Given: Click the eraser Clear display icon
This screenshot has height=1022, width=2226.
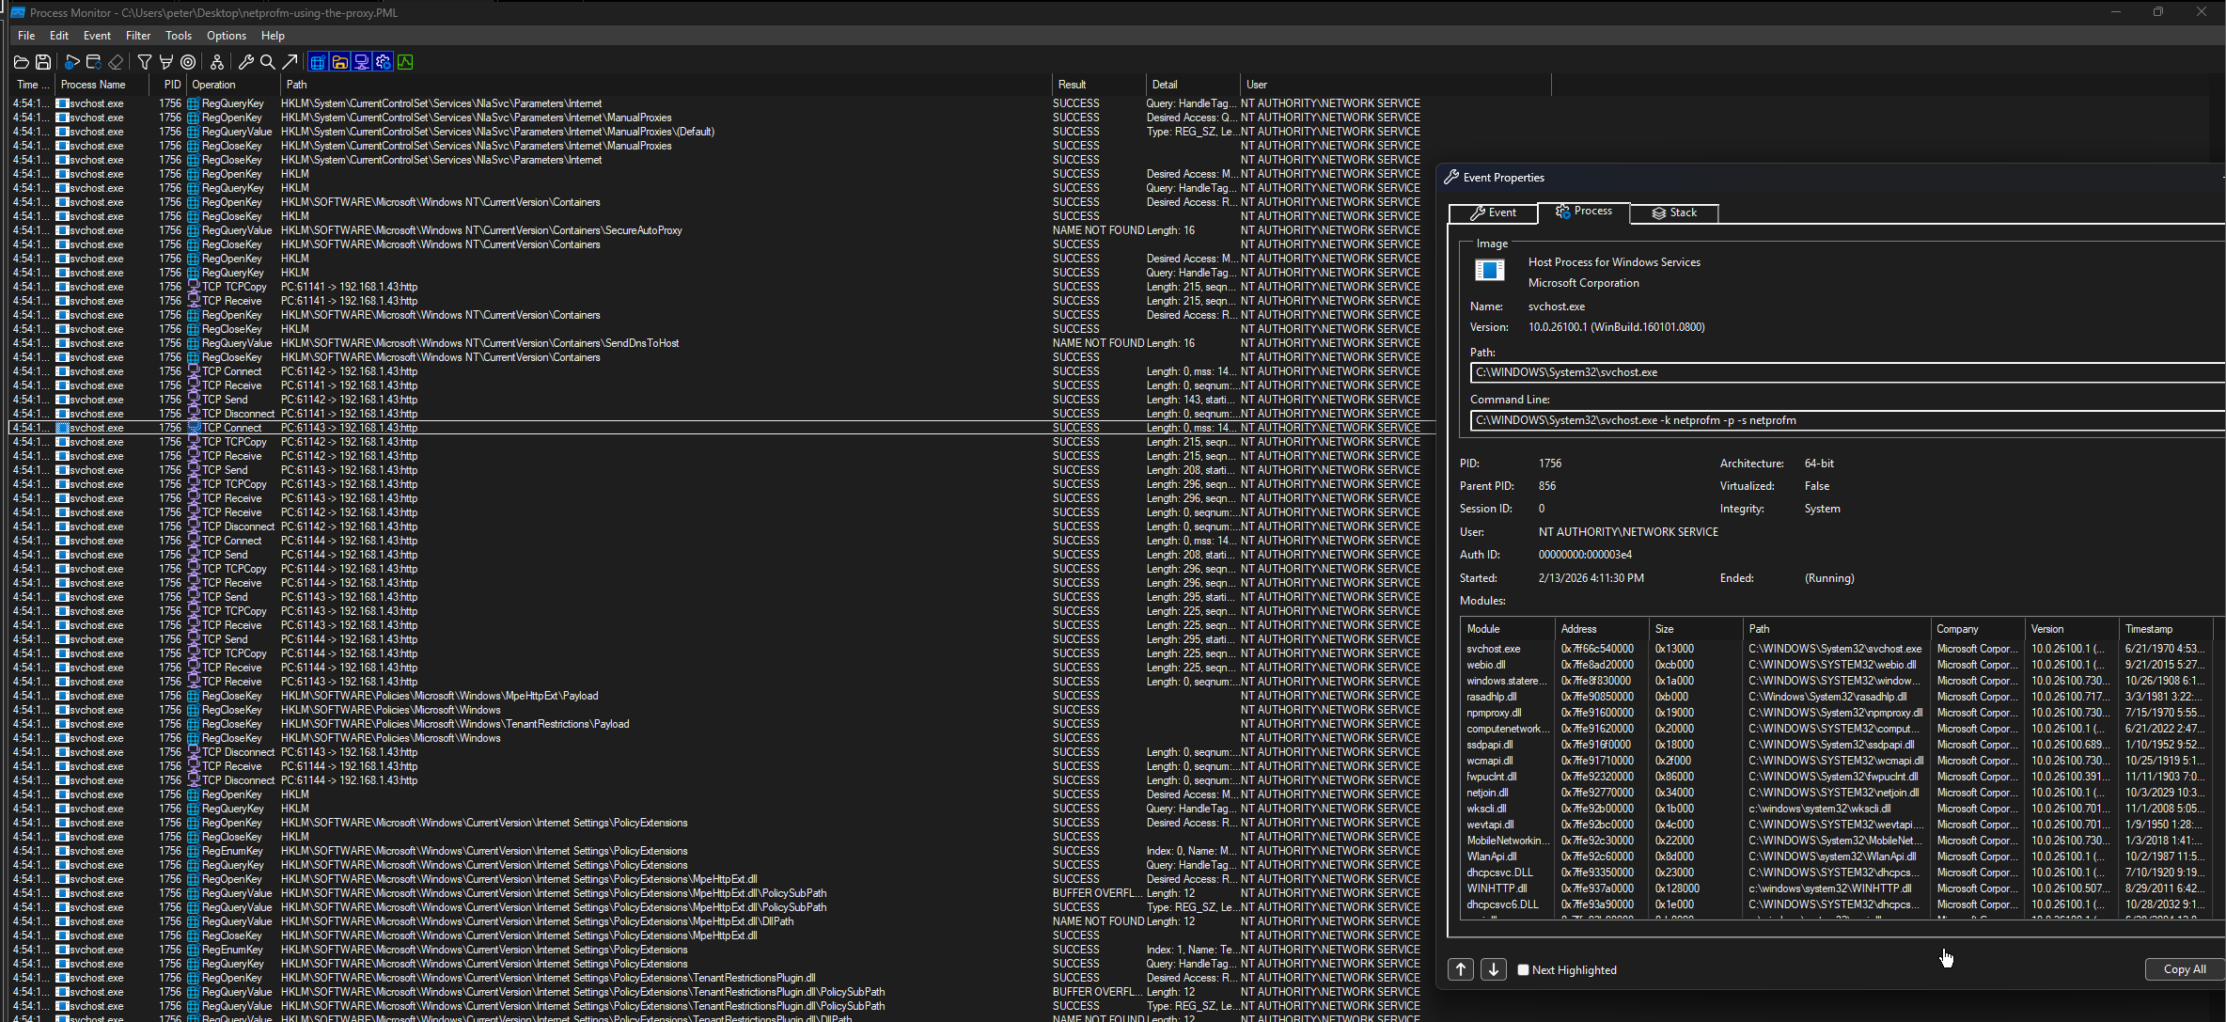Looking at the screenshot, I should point(116,62).
